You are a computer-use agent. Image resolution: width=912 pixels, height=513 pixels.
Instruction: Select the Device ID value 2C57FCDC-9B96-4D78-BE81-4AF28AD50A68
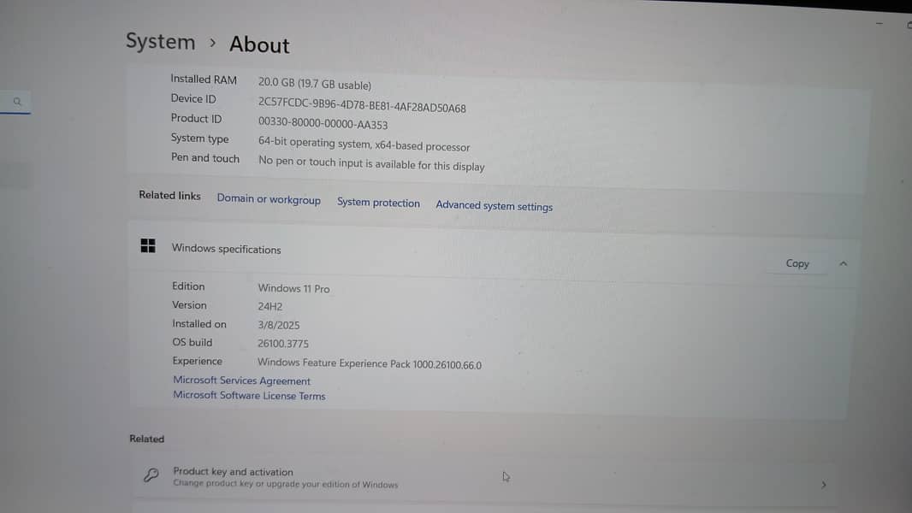[x=362, y=105]
